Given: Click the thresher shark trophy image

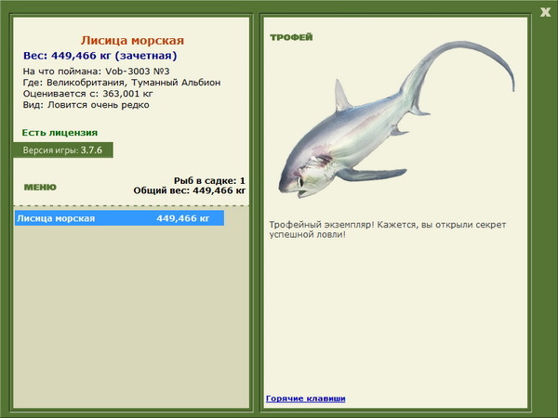Looking at the screenshot, I should [x=396, y=120].
